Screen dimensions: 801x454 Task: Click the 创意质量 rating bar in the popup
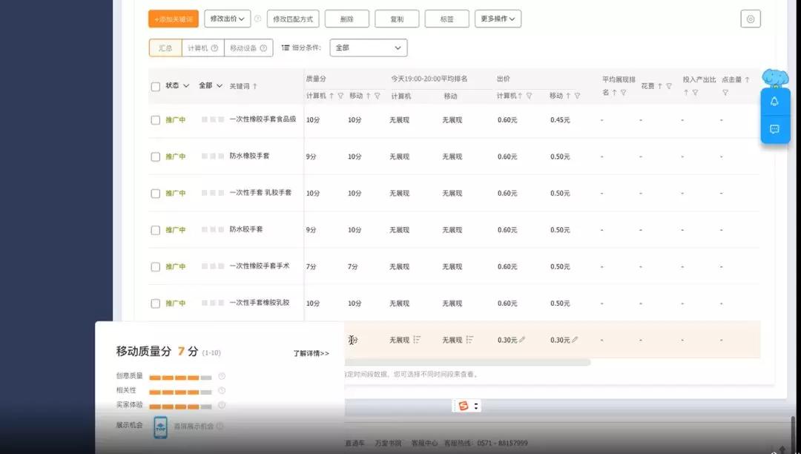pyautogui.click(x=180, y=377)
